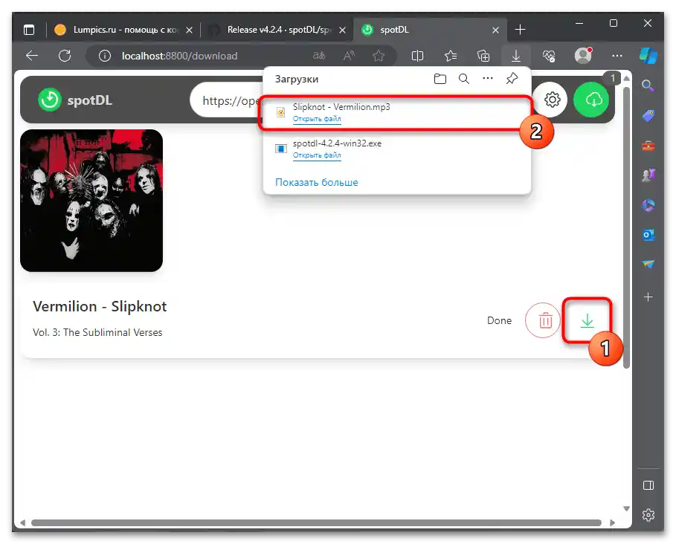Image resolution: width=676 pixels, height=544 pixels.
Task: Open the translate page icon
Action: (x=319, y=56)
